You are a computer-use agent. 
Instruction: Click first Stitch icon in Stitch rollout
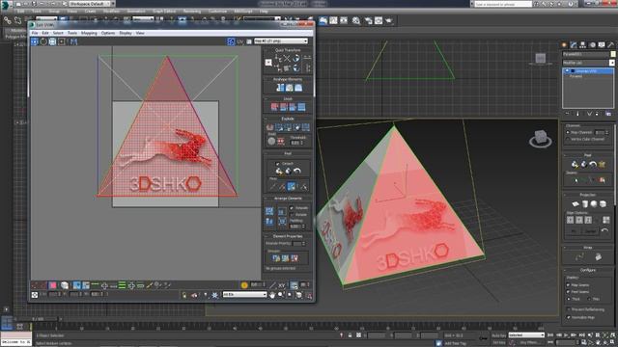pos(274,107)
